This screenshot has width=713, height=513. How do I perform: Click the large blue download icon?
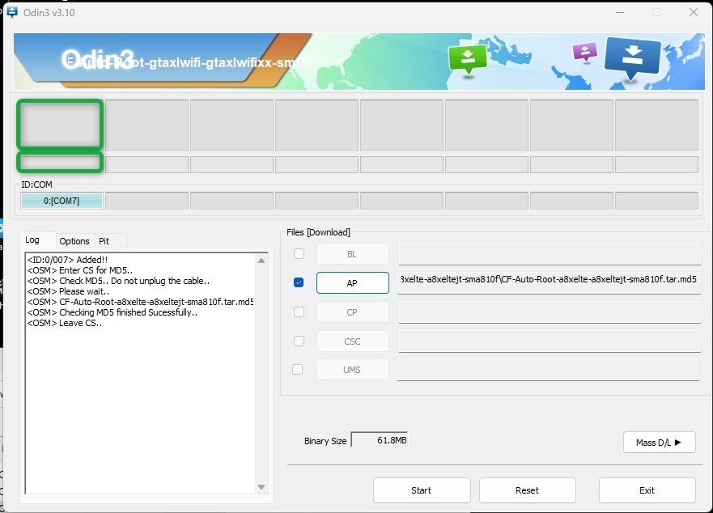tap(633, 58)
